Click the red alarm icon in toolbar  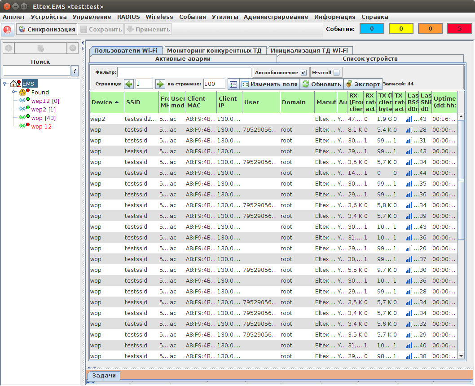coord(8,30)
